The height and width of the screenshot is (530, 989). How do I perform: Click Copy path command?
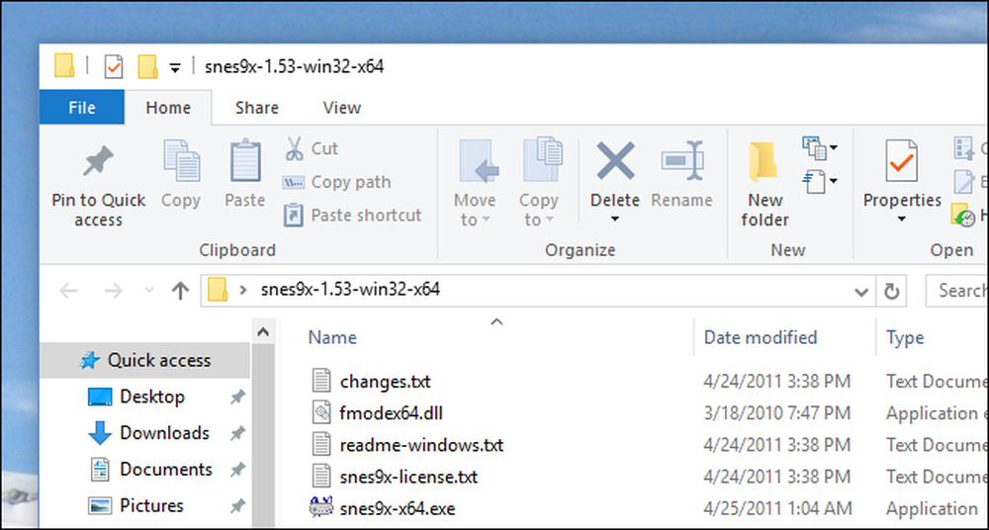click(337, 182)
